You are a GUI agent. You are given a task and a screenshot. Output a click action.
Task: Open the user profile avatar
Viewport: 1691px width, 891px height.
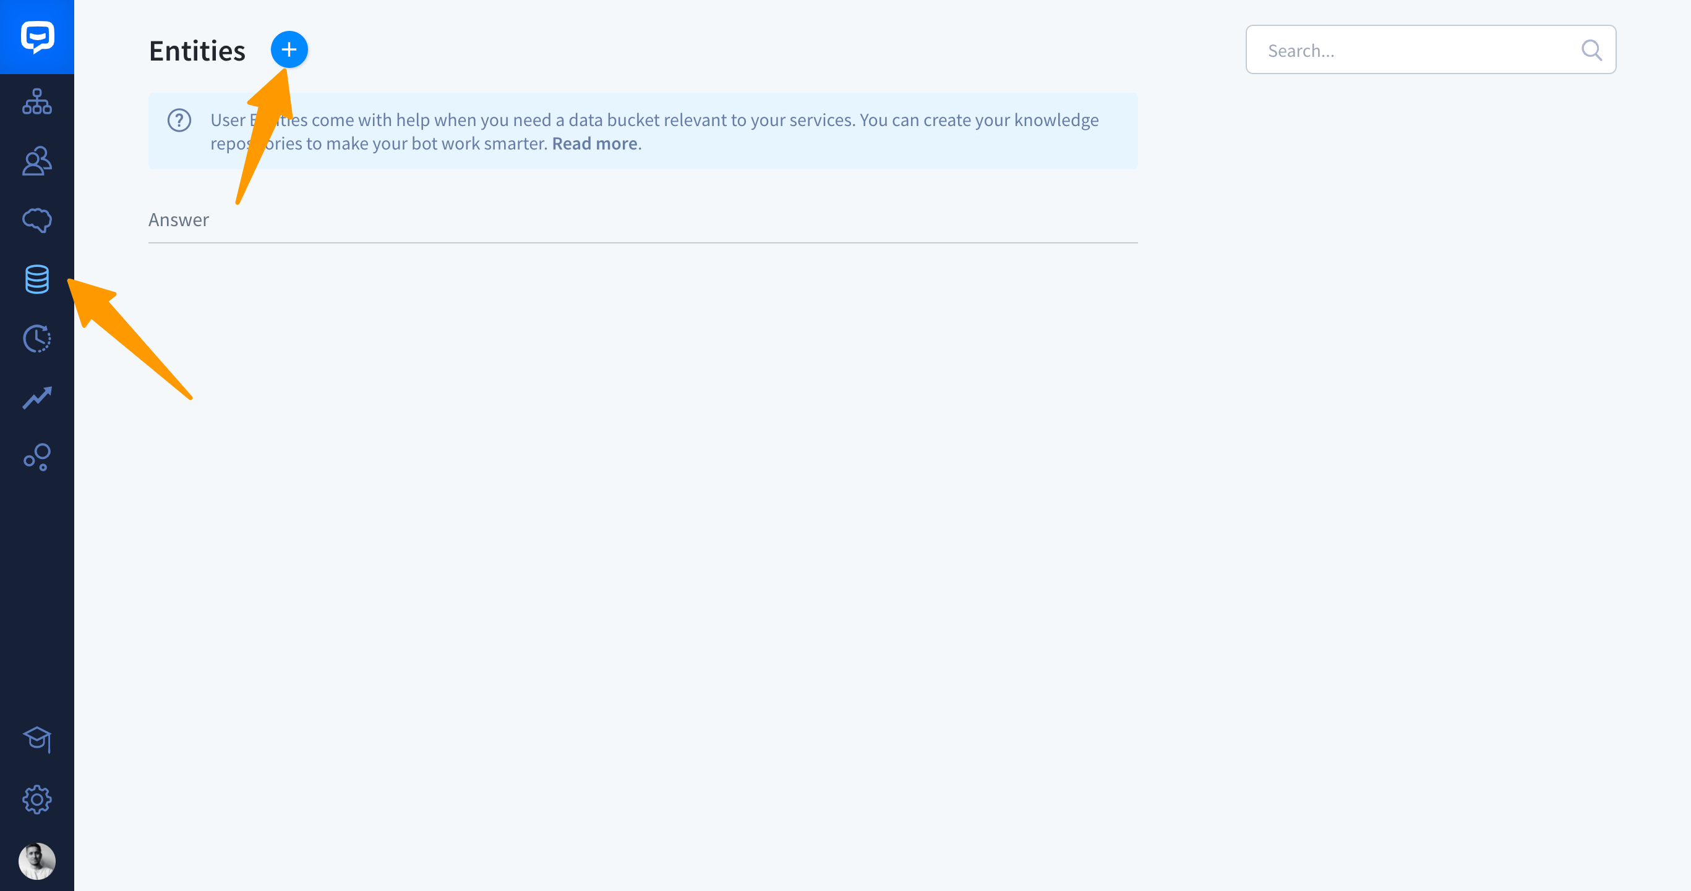36,861
